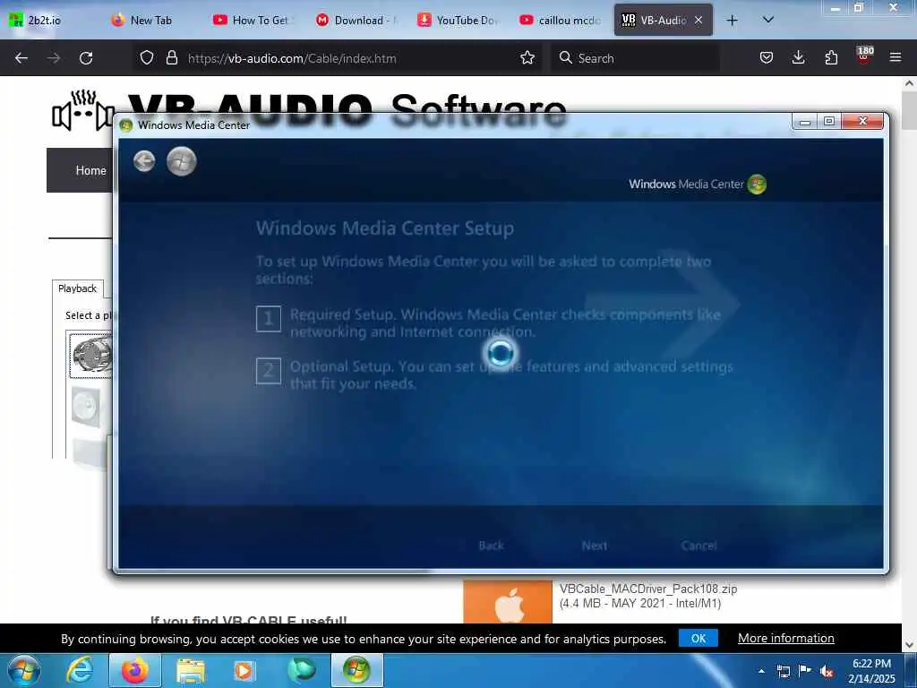Click Back in Media Center setup
Screen dimensions: 917x688
(492, 546)
